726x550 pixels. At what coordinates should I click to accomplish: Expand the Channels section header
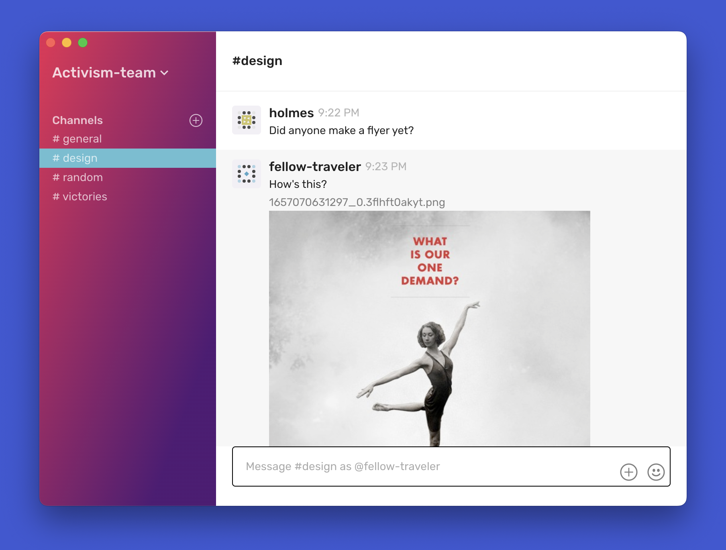(77, 120)
